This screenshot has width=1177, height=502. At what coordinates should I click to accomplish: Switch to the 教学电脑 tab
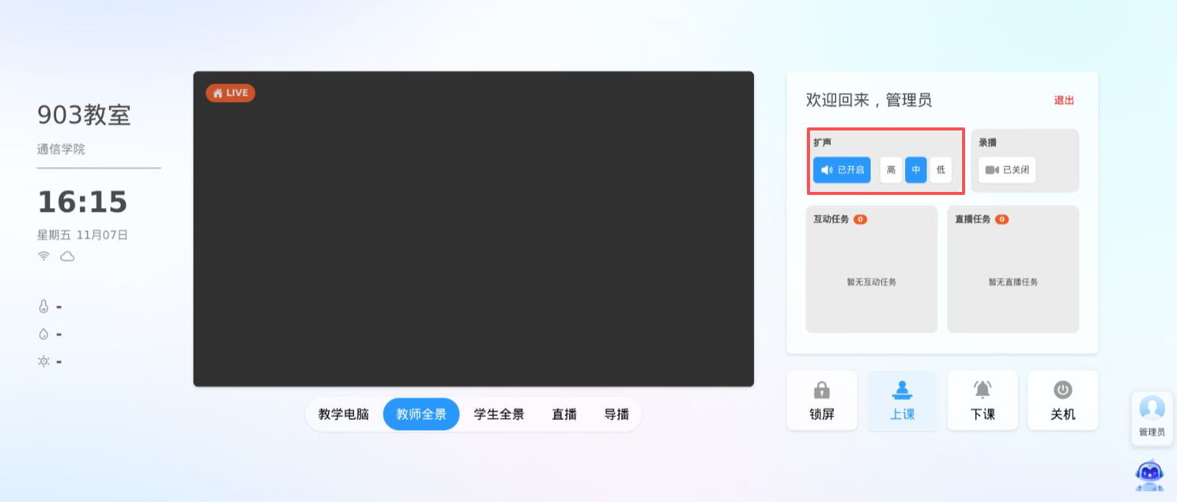pyautogui.click(x=343, y=414)
